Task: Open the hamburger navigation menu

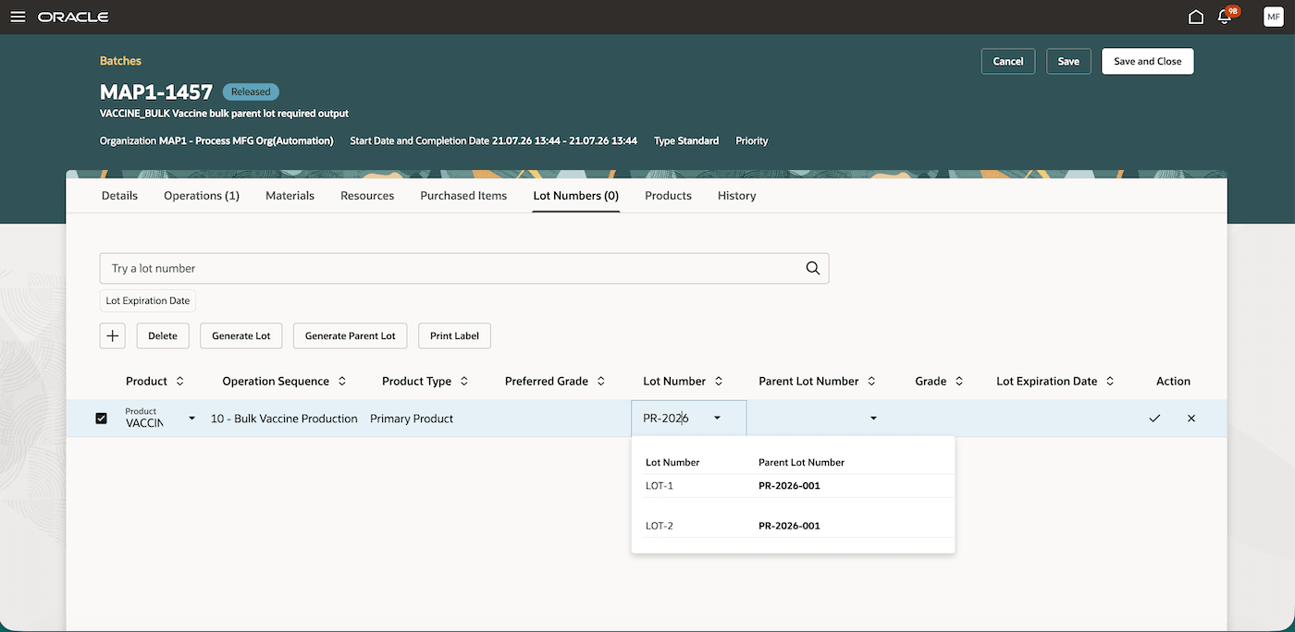Action: (18, 17)
